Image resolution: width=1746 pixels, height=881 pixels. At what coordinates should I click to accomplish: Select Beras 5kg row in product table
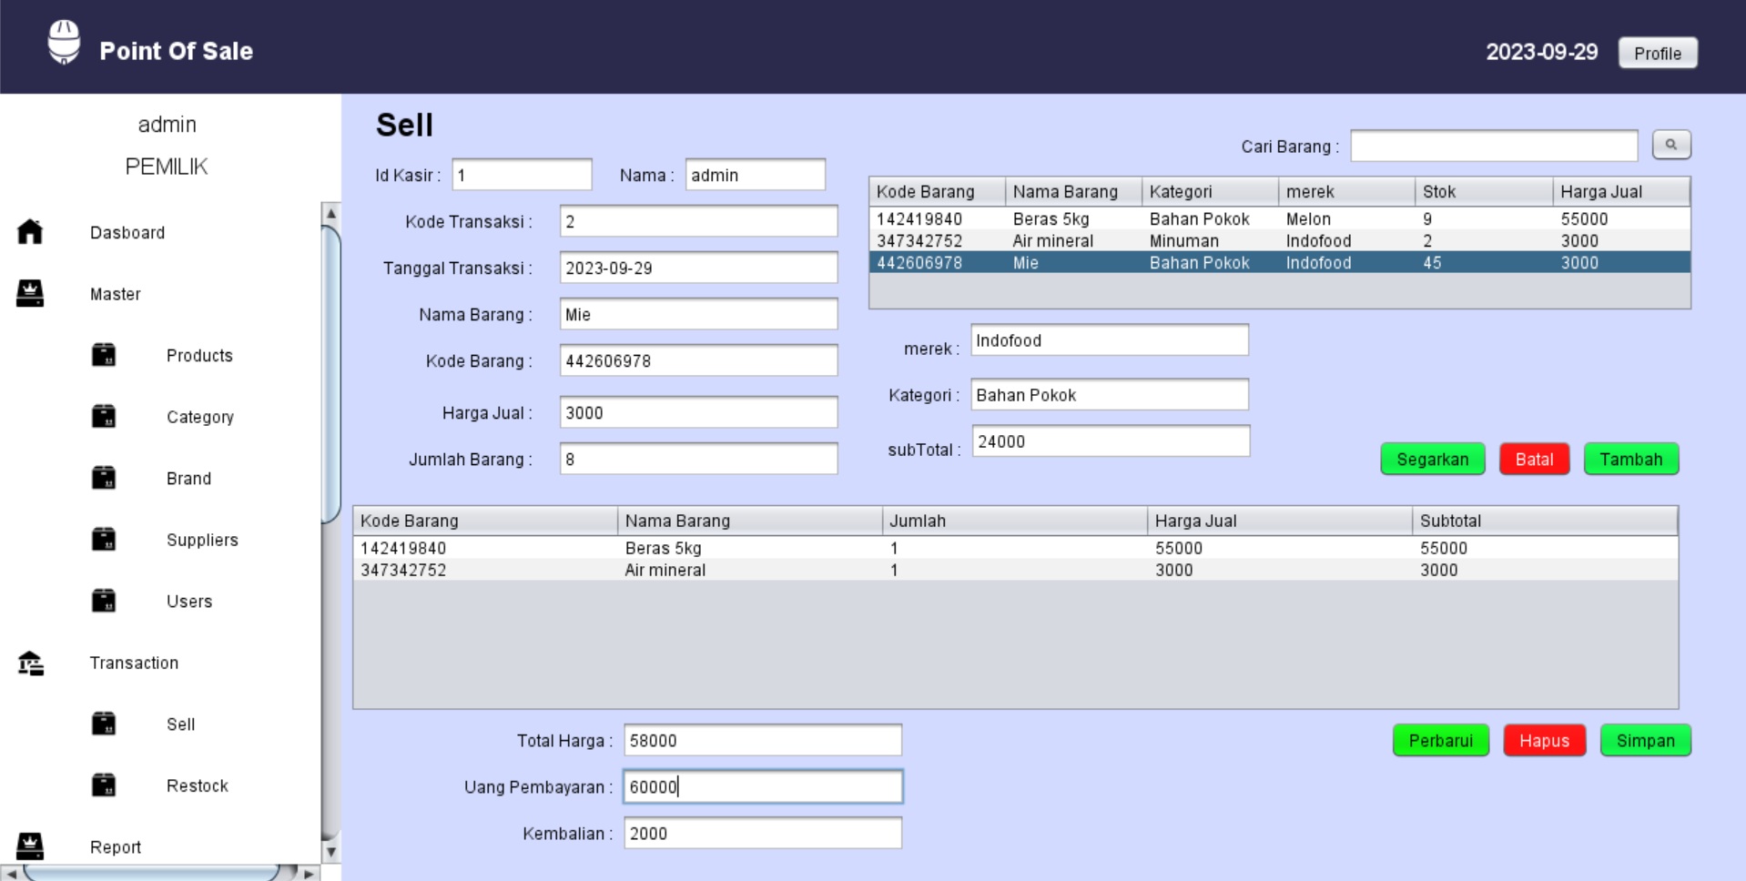point(1280,219)
